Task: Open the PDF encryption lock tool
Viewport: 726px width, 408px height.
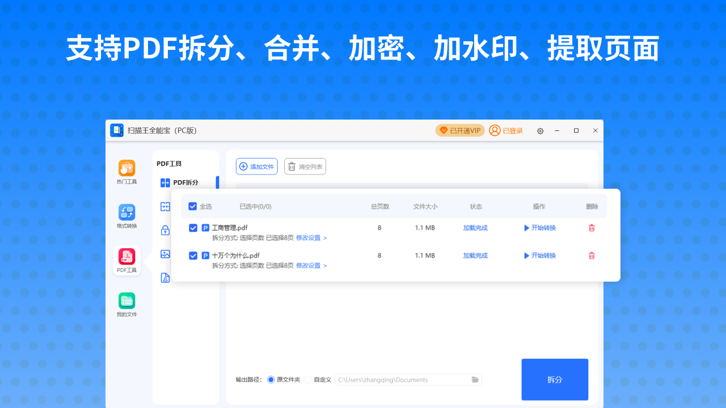Action: click(x=165, y=229)
